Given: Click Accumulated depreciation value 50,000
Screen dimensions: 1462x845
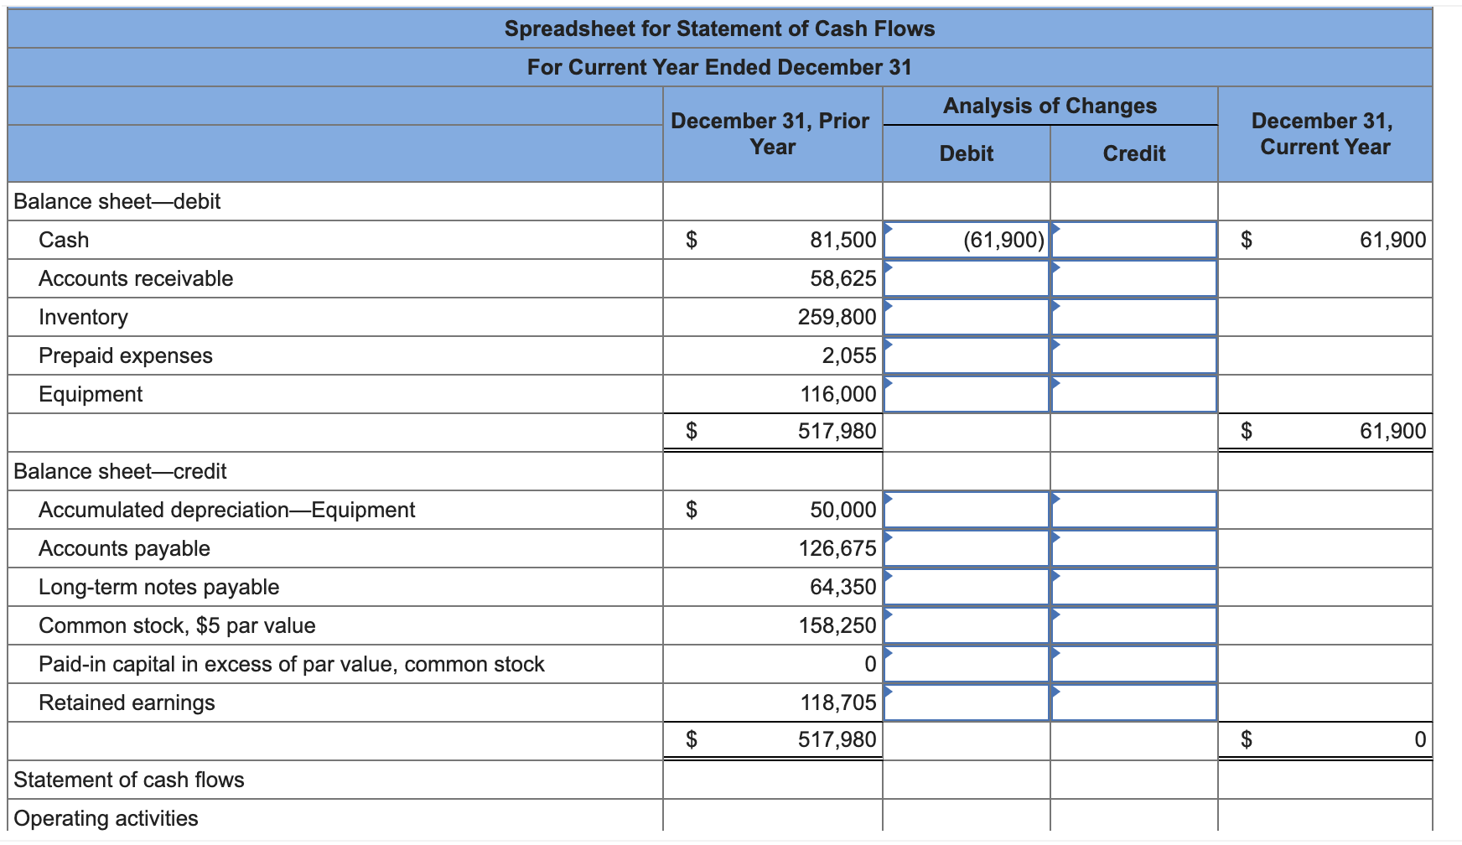Looking at the screenshot, I should (x=842, y=510).
